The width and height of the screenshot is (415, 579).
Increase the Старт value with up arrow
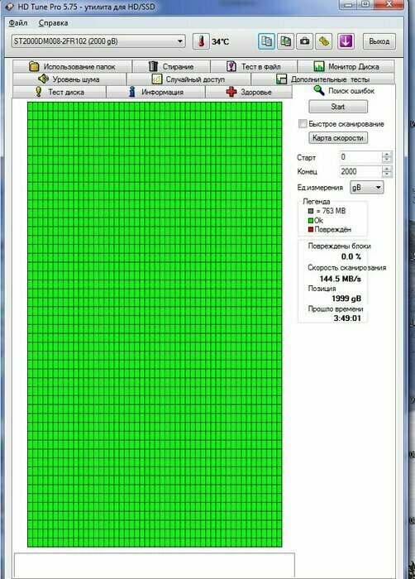(387, 154)
